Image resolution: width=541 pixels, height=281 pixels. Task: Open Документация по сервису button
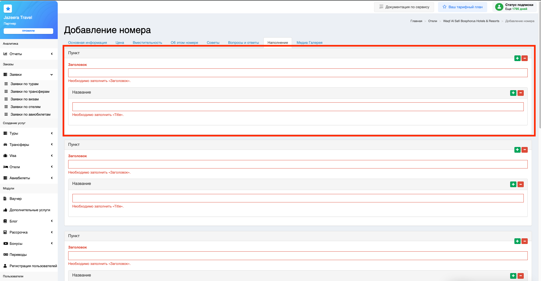coord(404,7)
